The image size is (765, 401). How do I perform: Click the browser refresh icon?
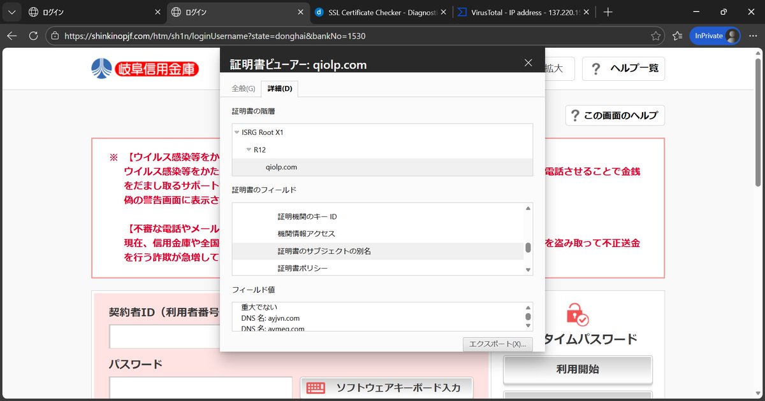click(x=33, y=36)
